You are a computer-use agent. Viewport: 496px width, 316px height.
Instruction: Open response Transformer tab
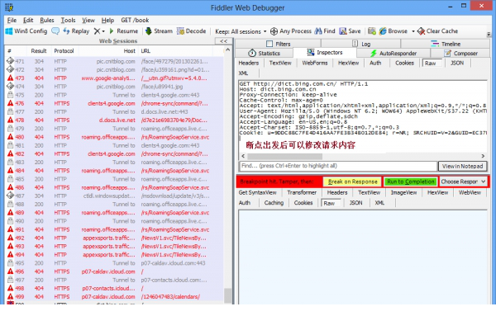pyautogui.click(x=302, y=192)
